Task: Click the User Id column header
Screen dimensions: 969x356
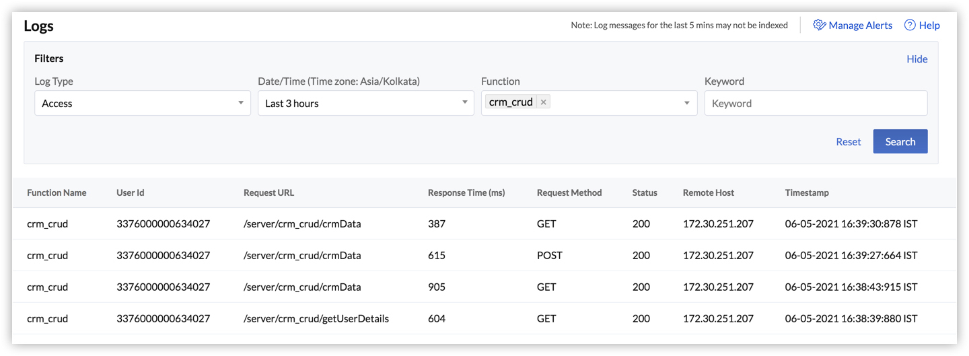Action: (x=131, y=192)
